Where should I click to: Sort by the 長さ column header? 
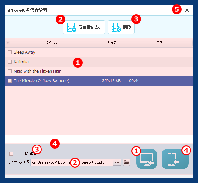tap(159, 43)
